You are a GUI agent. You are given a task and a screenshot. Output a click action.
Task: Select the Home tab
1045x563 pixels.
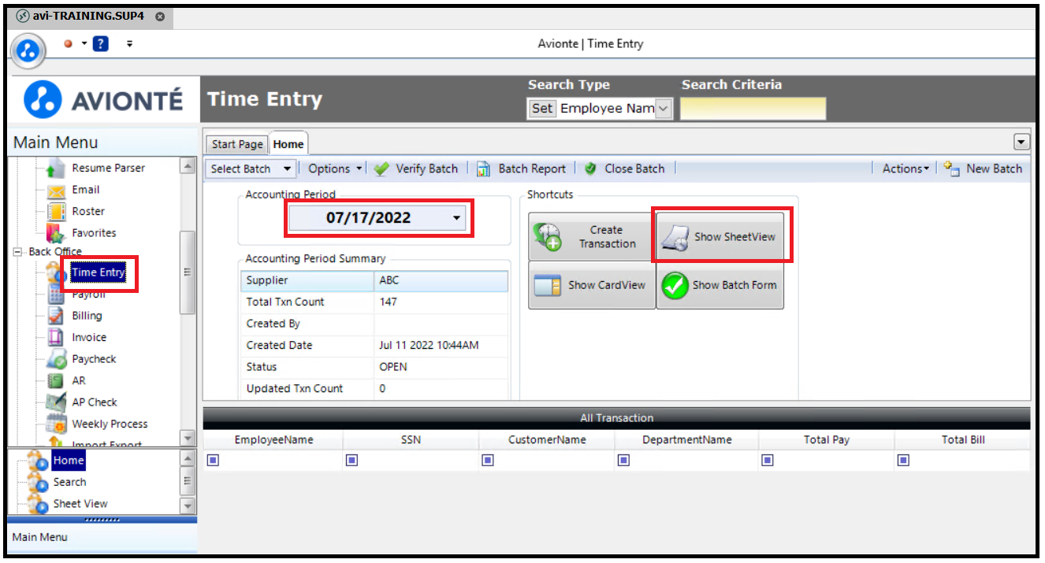pos(288,144)
